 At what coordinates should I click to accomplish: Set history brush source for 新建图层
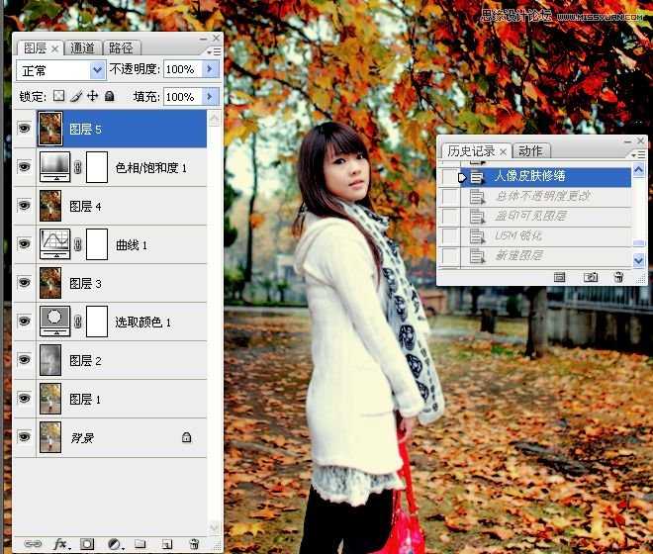point(449,256)
